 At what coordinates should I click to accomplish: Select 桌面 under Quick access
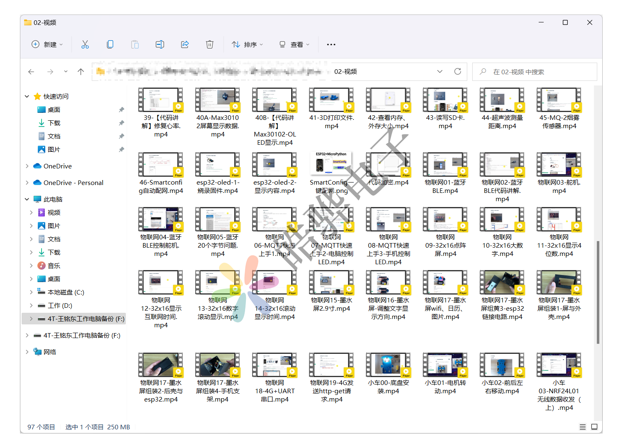coord(54,110)
